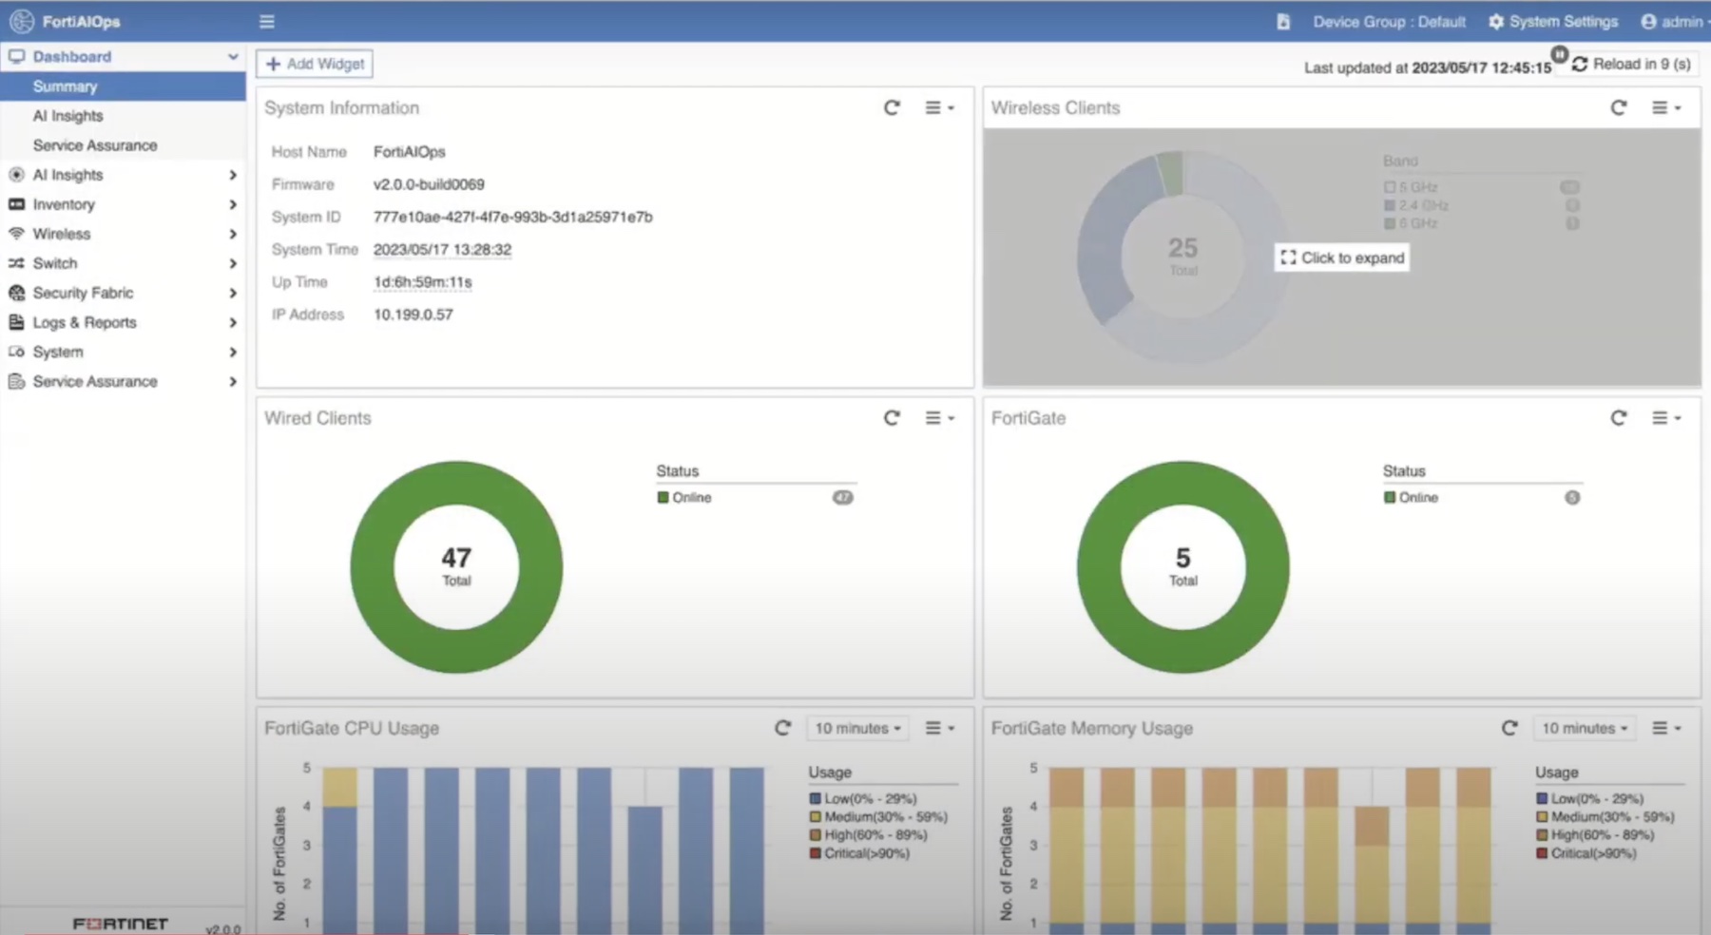Refresh the FortiGate widget
1711x935 pixels.
pyautogui.click(x=1619, y=417)
